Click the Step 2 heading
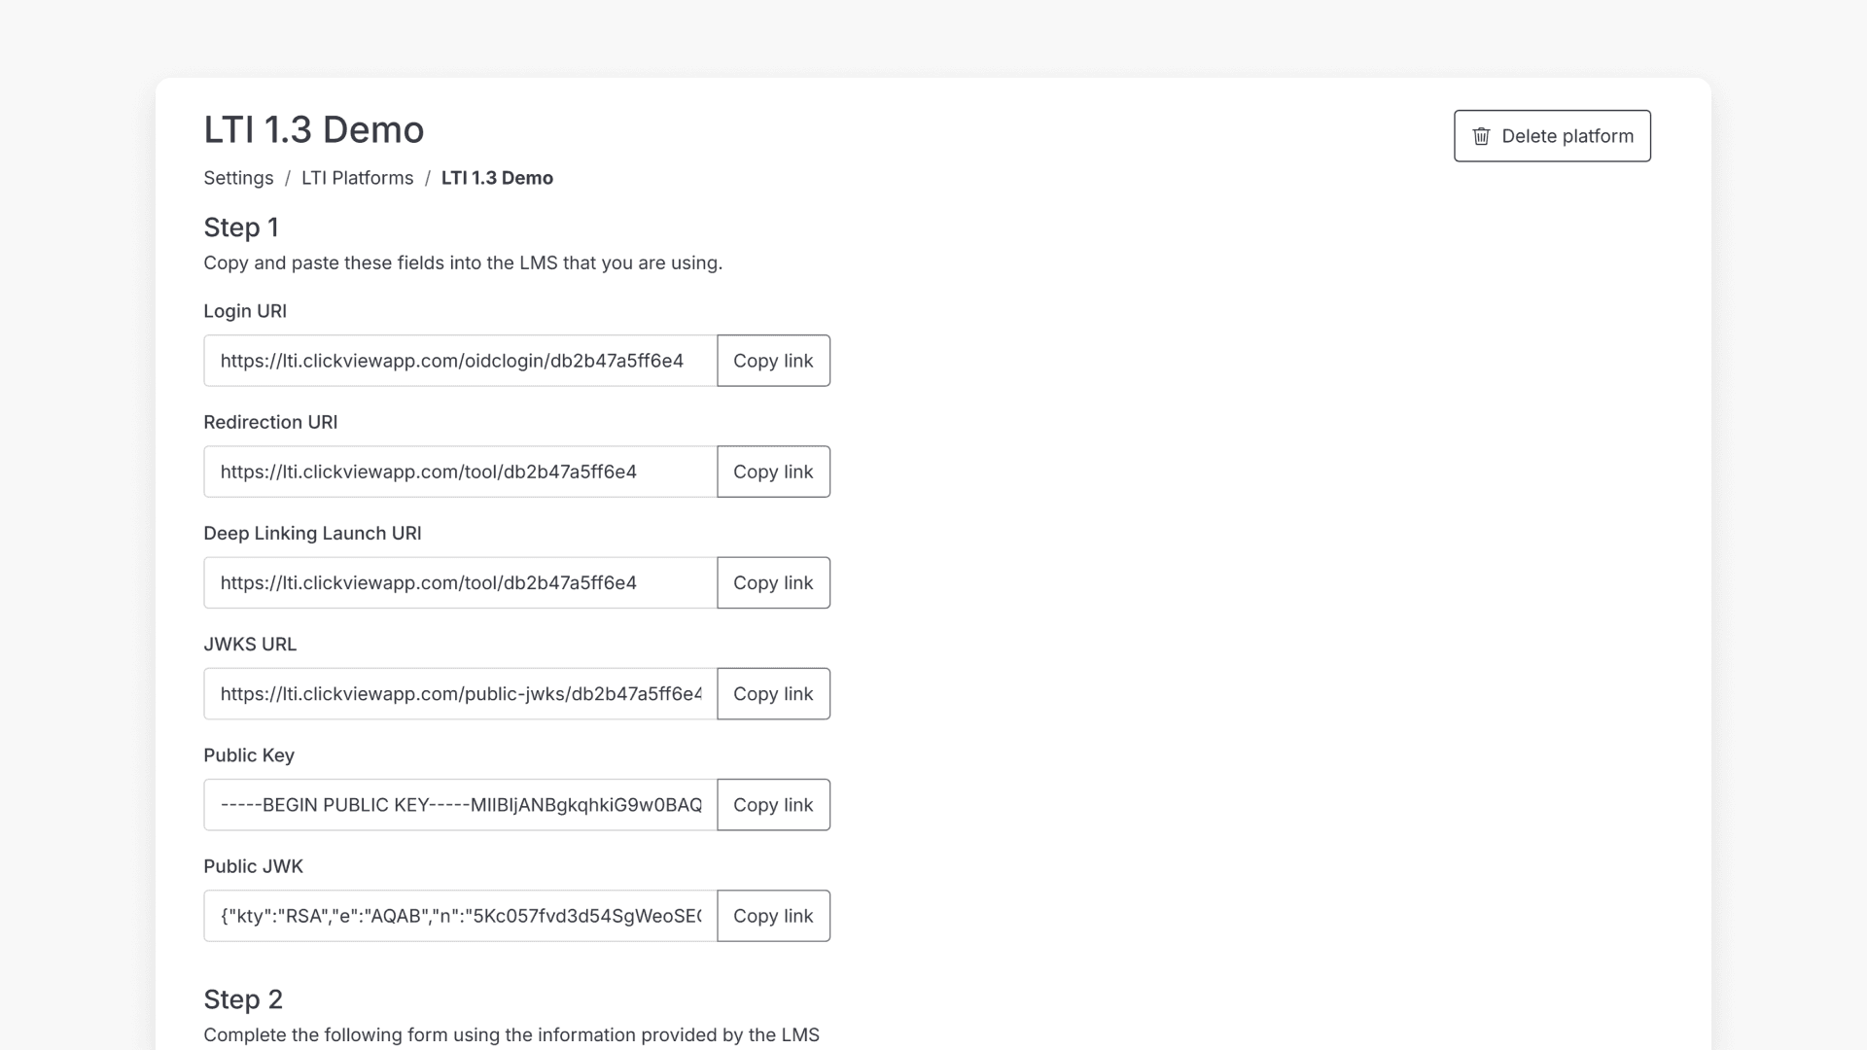 (243, 999)
